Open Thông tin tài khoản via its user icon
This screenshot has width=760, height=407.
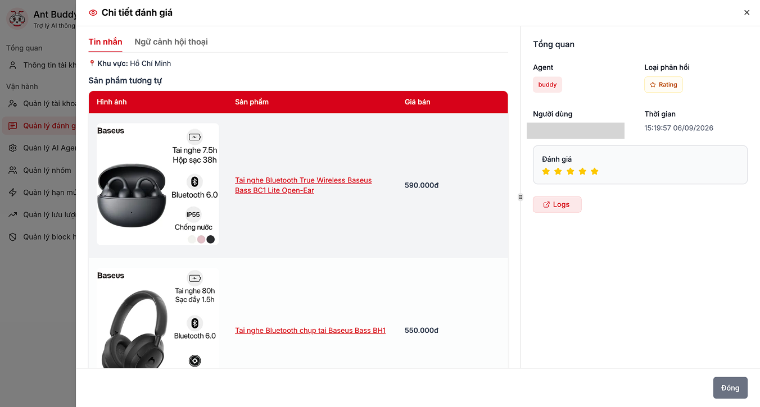click(13, 65)
